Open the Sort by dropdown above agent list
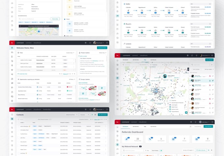This screenshot has height=156, width=224. [x=208, y=69]
